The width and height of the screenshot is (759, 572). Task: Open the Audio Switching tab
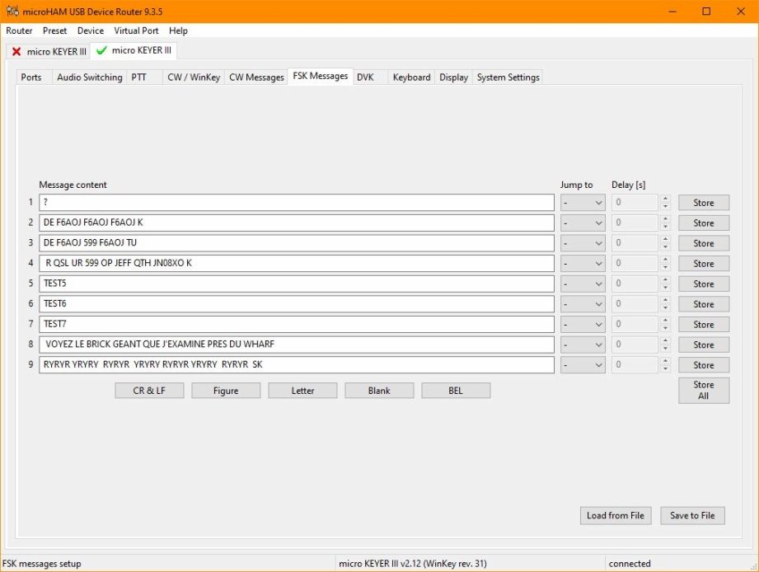pos(89,77)
